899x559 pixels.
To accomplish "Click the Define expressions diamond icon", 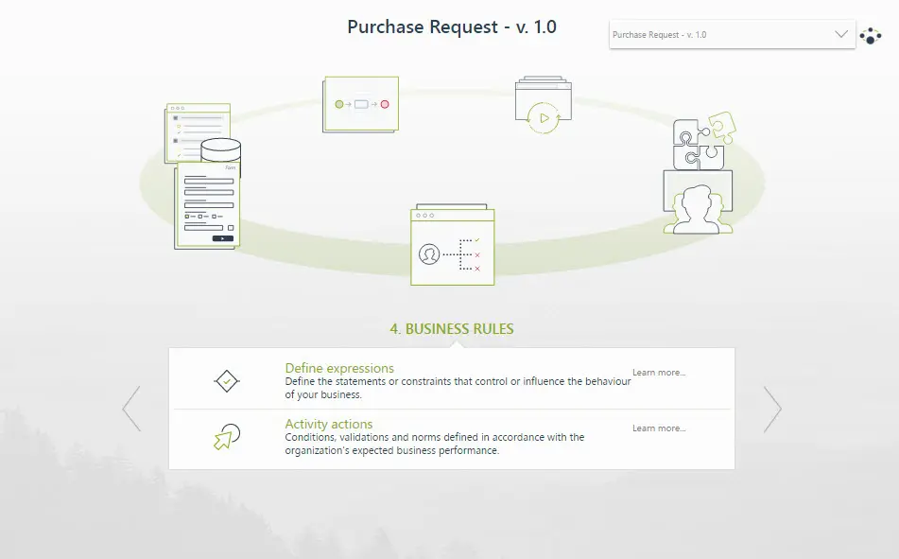I will 227,381.
